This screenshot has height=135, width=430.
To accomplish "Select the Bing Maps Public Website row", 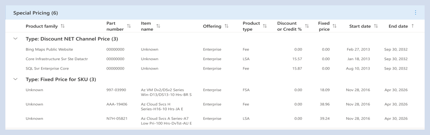I will point(49,50).
